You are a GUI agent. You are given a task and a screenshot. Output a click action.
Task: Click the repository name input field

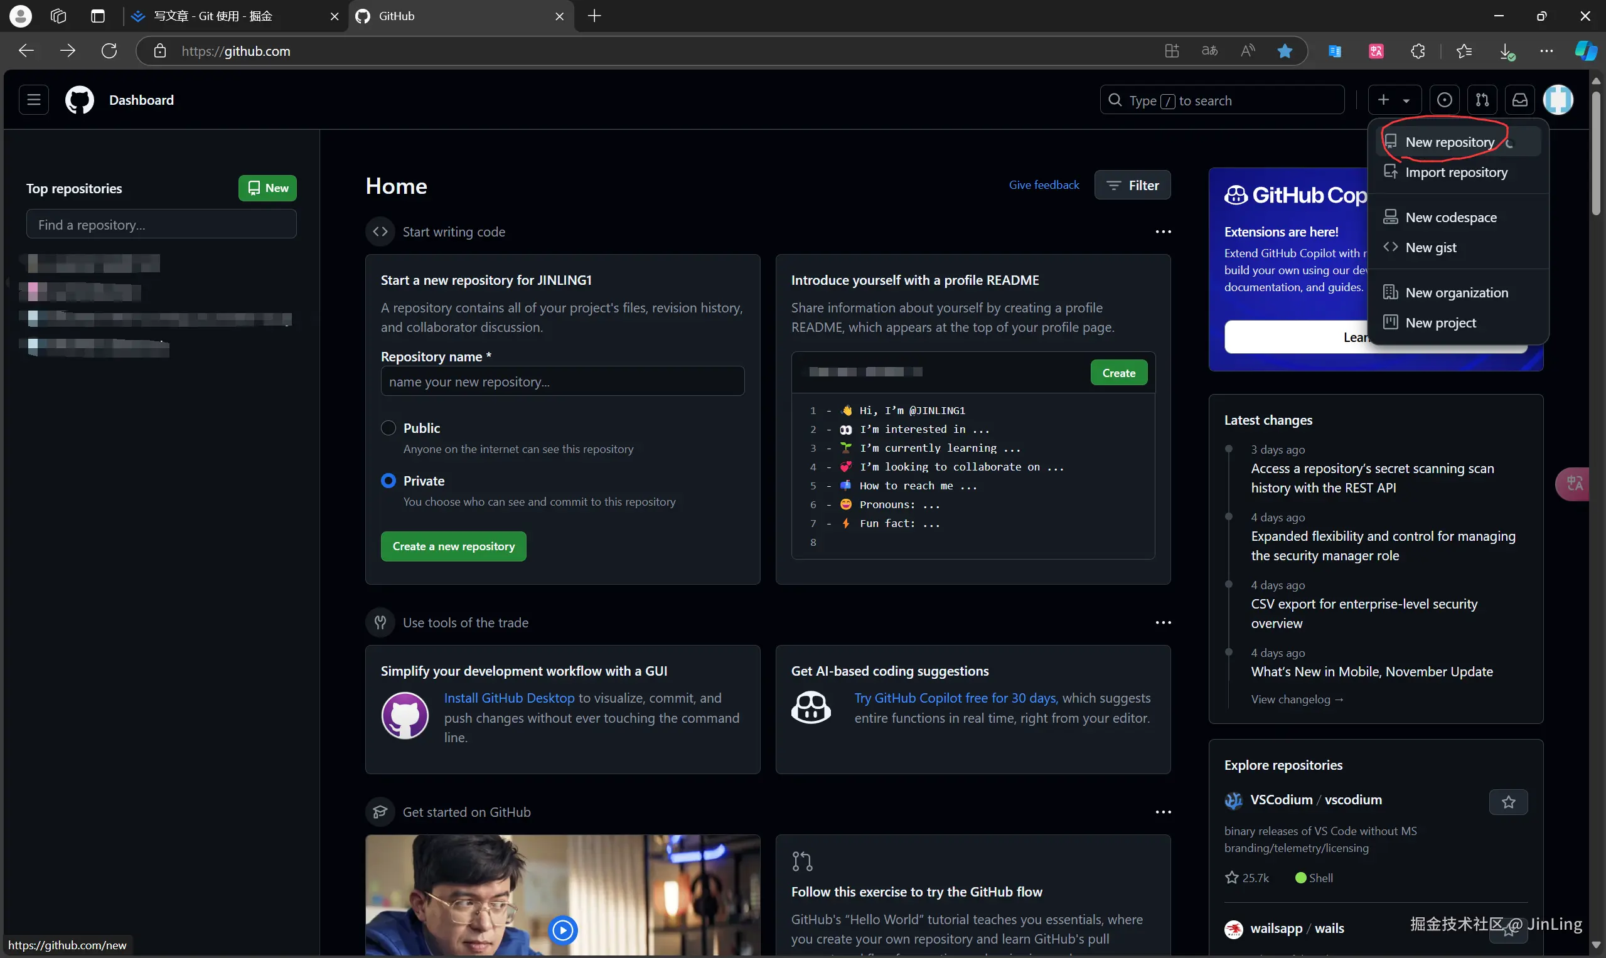(x=562, y=381)
